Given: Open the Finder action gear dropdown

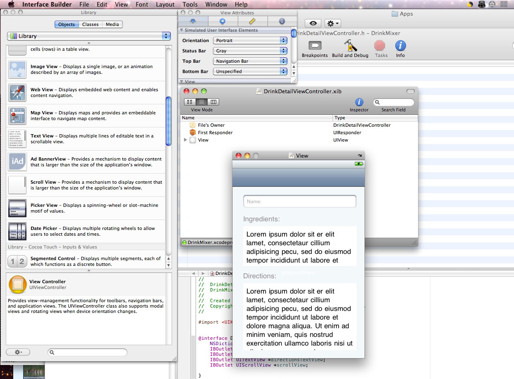Looking at the screenshot, I should coord(333,24).
